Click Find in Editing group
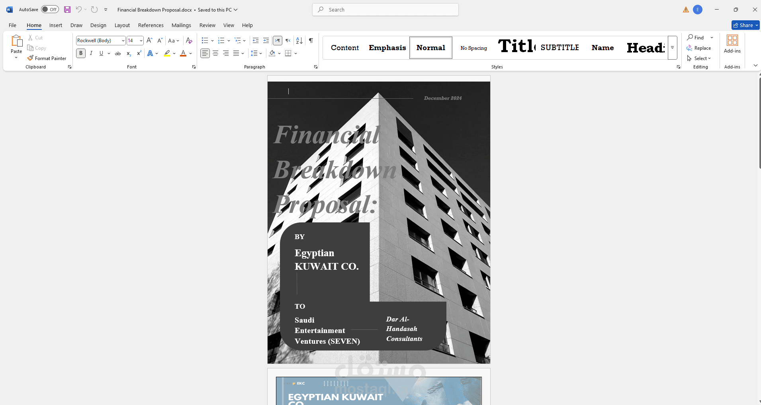This screenshot has height=405, width=761. tap(696, 37)
